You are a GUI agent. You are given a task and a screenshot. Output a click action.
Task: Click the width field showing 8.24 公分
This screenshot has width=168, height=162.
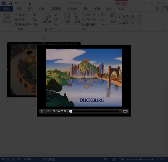130,23
